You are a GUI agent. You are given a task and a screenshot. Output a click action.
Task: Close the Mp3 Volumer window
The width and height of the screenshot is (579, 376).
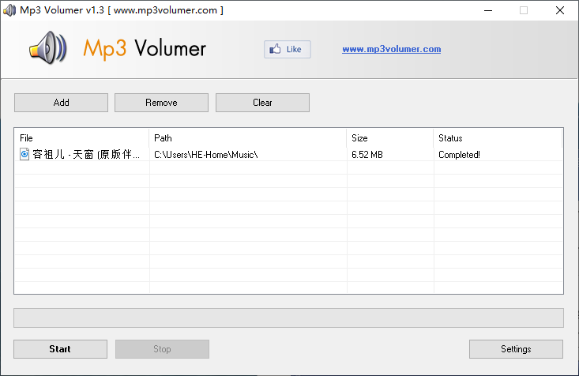tap(560, 10)
